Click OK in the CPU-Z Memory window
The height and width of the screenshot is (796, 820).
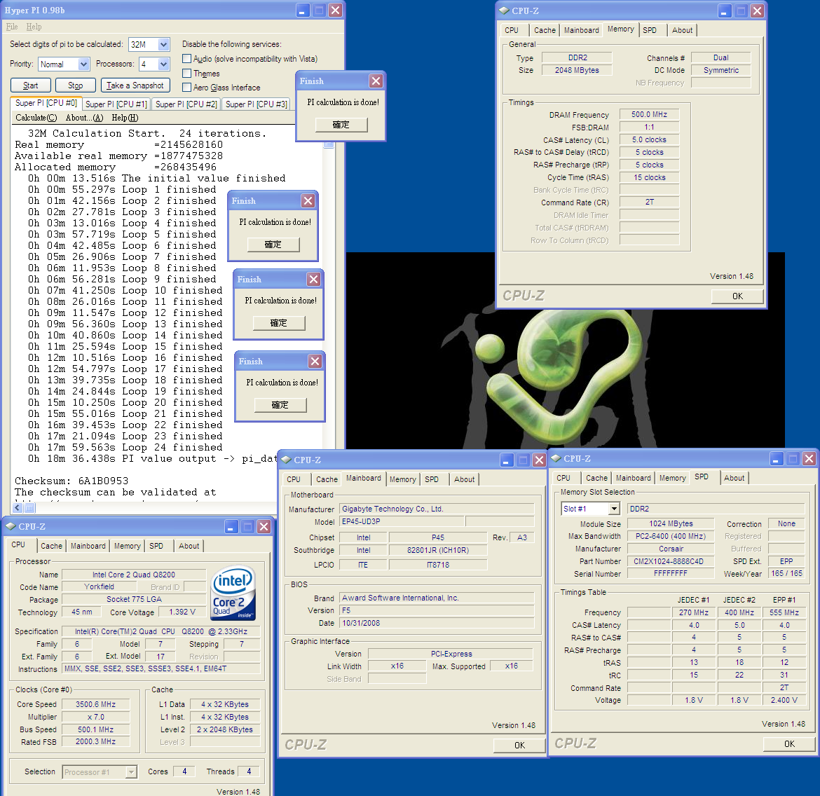(737, 296)
